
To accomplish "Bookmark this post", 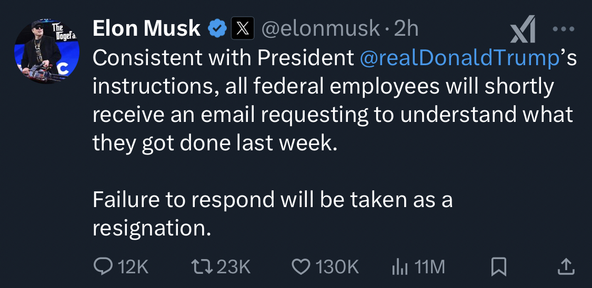I will coord(498,267).
